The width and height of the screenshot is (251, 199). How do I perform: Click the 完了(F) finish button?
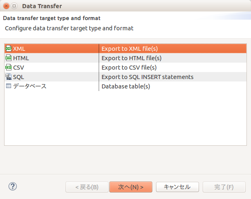224,187
